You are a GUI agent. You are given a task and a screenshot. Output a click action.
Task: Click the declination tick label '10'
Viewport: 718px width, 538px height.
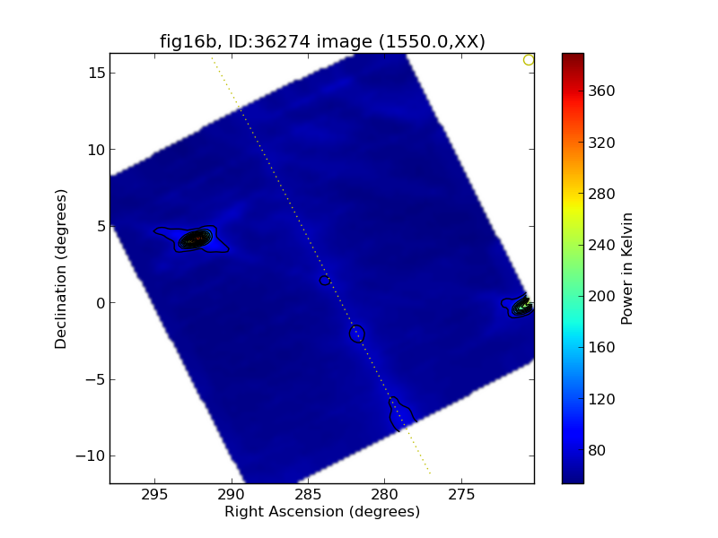pos(97,150)
